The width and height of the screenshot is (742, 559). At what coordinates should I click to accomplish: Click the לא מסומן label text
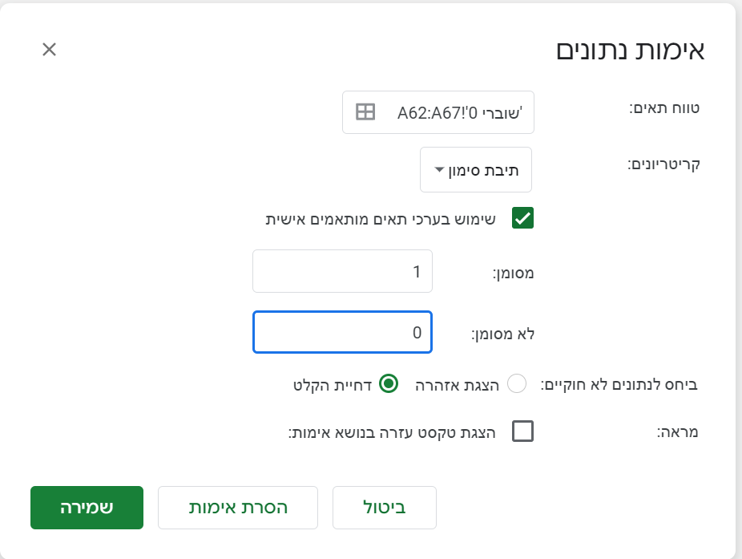(502, 333)
